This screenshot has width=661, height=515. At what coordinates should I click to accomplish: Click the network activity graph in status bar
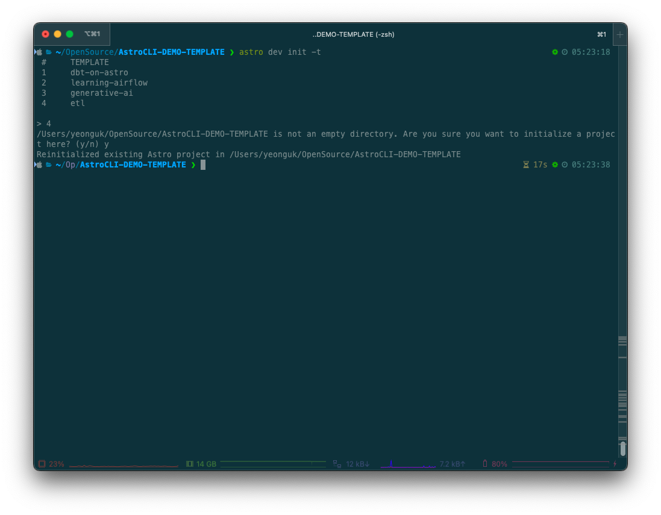coord(408,464)
